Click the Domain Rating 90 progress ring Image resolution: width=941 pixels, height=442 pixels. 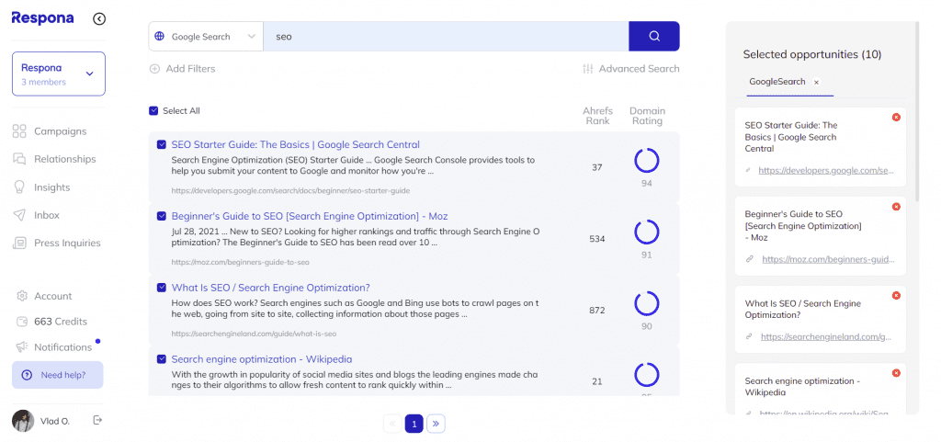647,304
